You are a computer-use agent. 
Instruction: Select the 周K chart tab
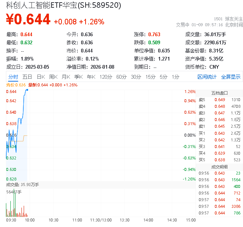(x=53, y=77)
